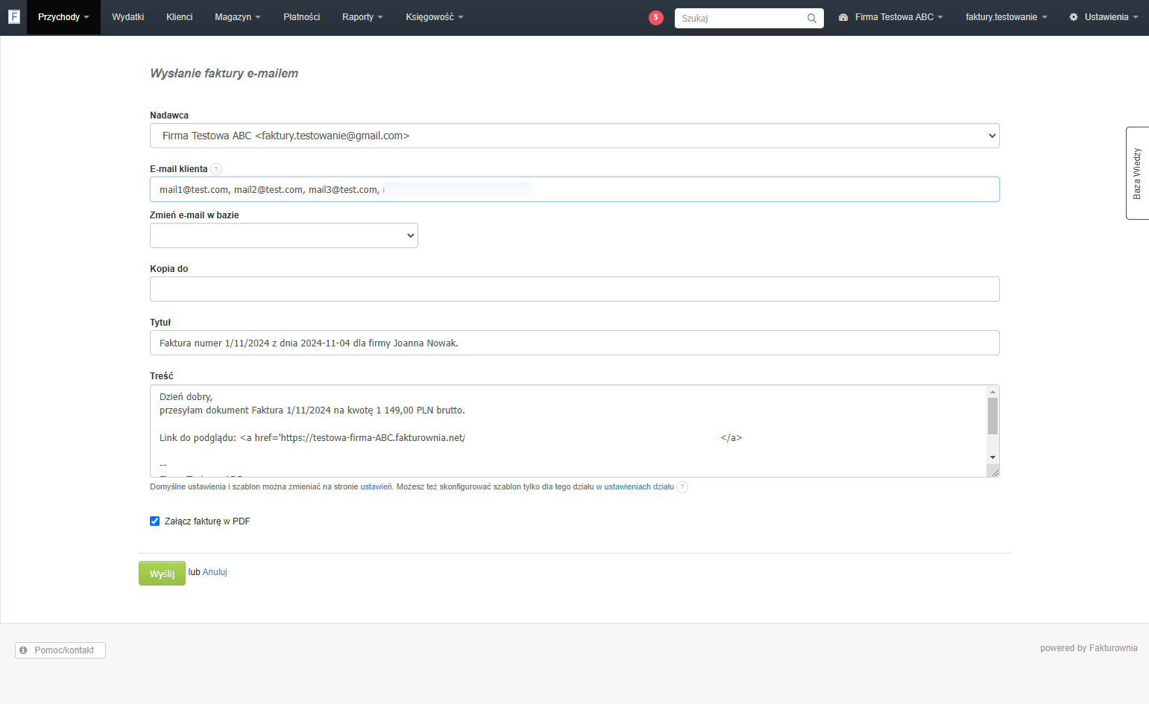1149x704 pixels.
Task: Expand the Magazyn menu
Action: click(x=237, y=17)
